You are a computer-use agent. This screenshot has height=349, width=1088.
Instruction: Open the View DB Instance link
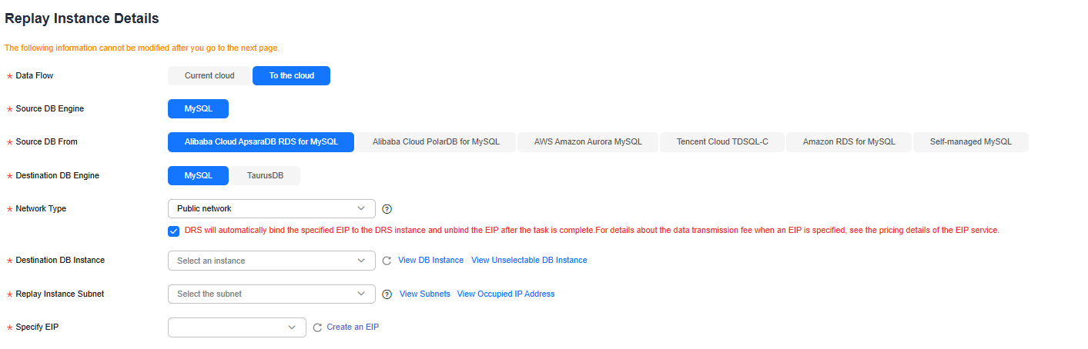430,261
